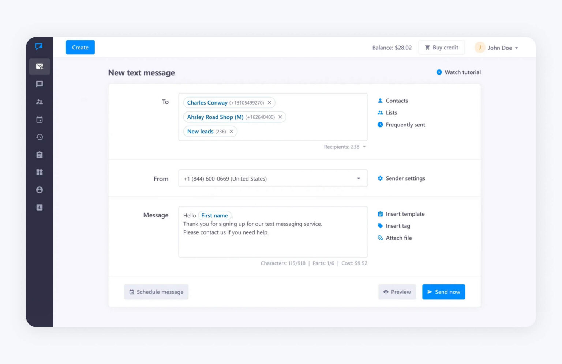Screen dimensions: 562x364
Task: Open the Watch tutorial link
Action: (x=458, y=72)
